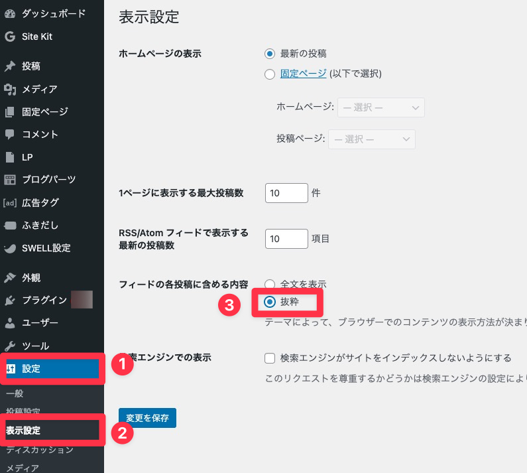This screenshot has height=473, width=527.
Task: Choose the 抜粋 radio button
Action: pos(270,302)
